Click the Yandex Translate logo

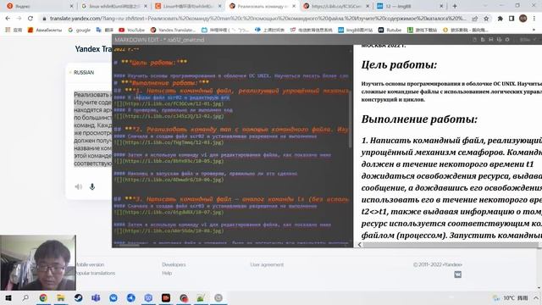[93, 49]
